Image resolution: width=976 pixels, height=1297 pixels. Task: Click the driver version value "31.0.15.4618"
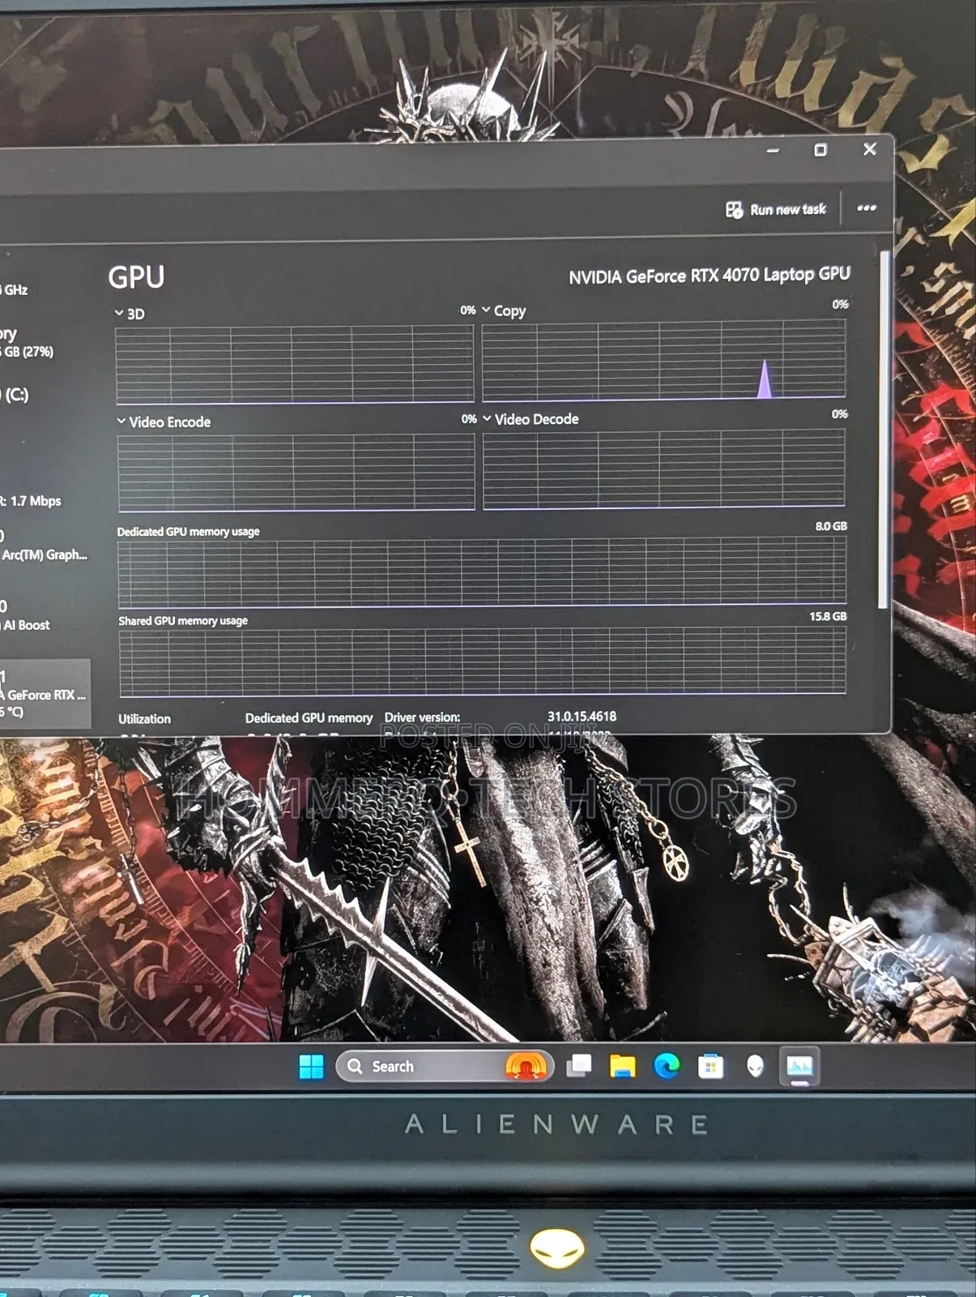click(582, 717)
